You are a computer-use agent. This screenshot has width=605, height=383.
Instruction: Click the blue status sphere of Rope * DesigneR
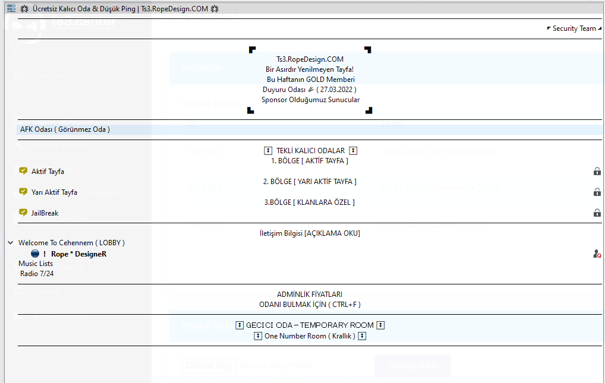[35, 254]
